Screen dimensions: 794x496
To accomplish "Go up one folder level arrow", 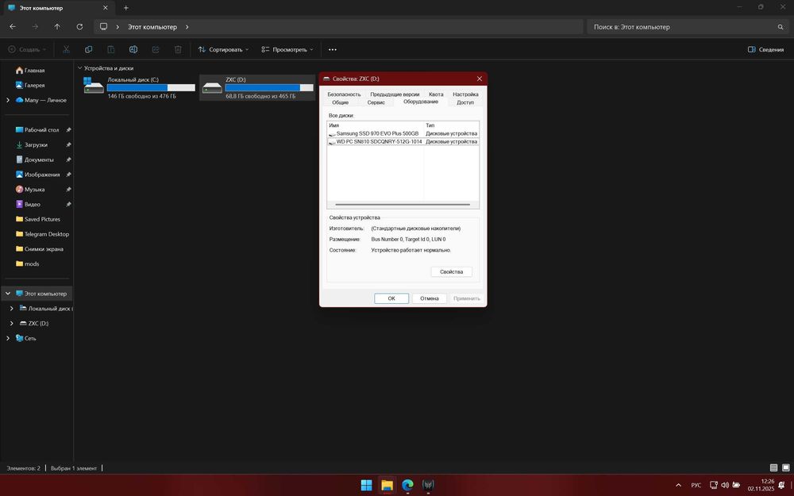I will pos(57,27).
